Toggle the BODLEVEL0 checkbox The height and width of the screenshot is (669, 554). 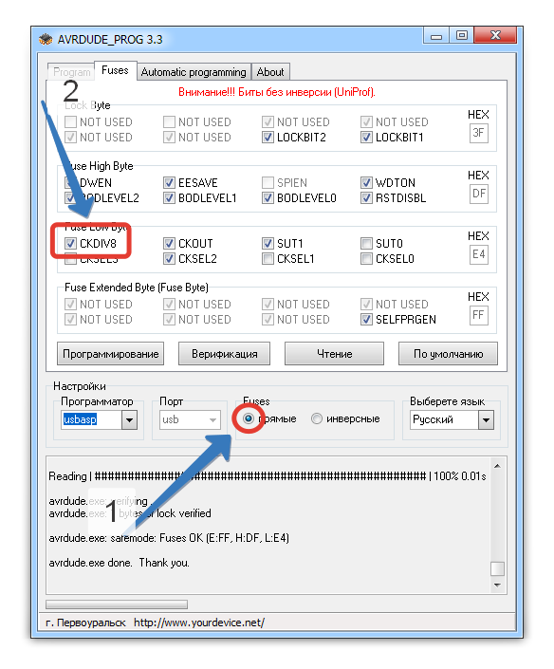(268, 198)
